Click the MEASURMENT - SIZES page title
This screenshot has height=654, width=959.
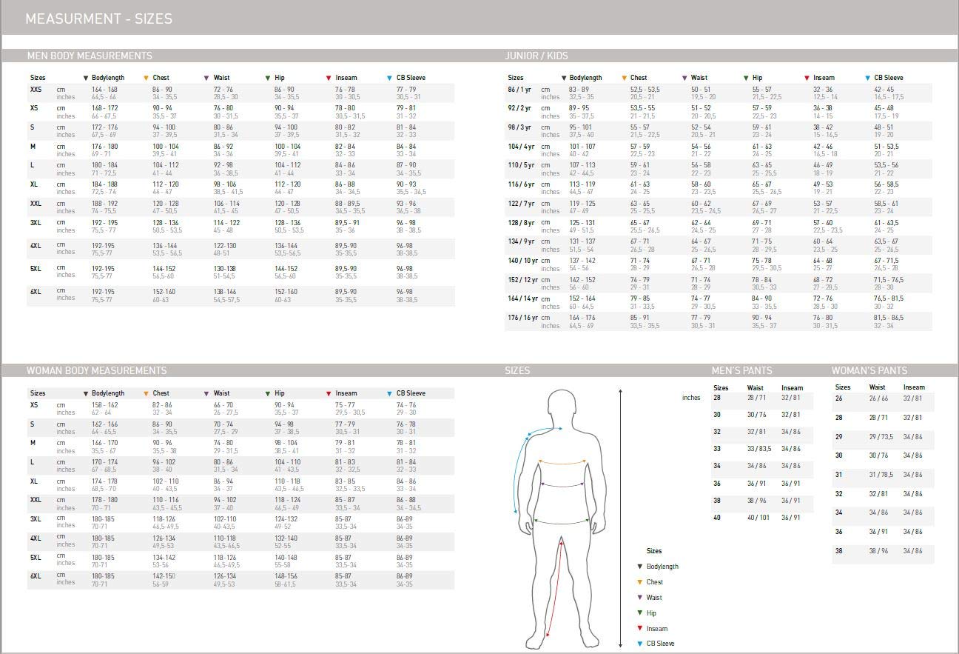tap(98, 19)
